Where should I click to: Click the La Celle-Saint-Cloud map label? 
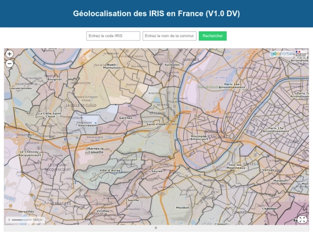click(x=50, y=115)
